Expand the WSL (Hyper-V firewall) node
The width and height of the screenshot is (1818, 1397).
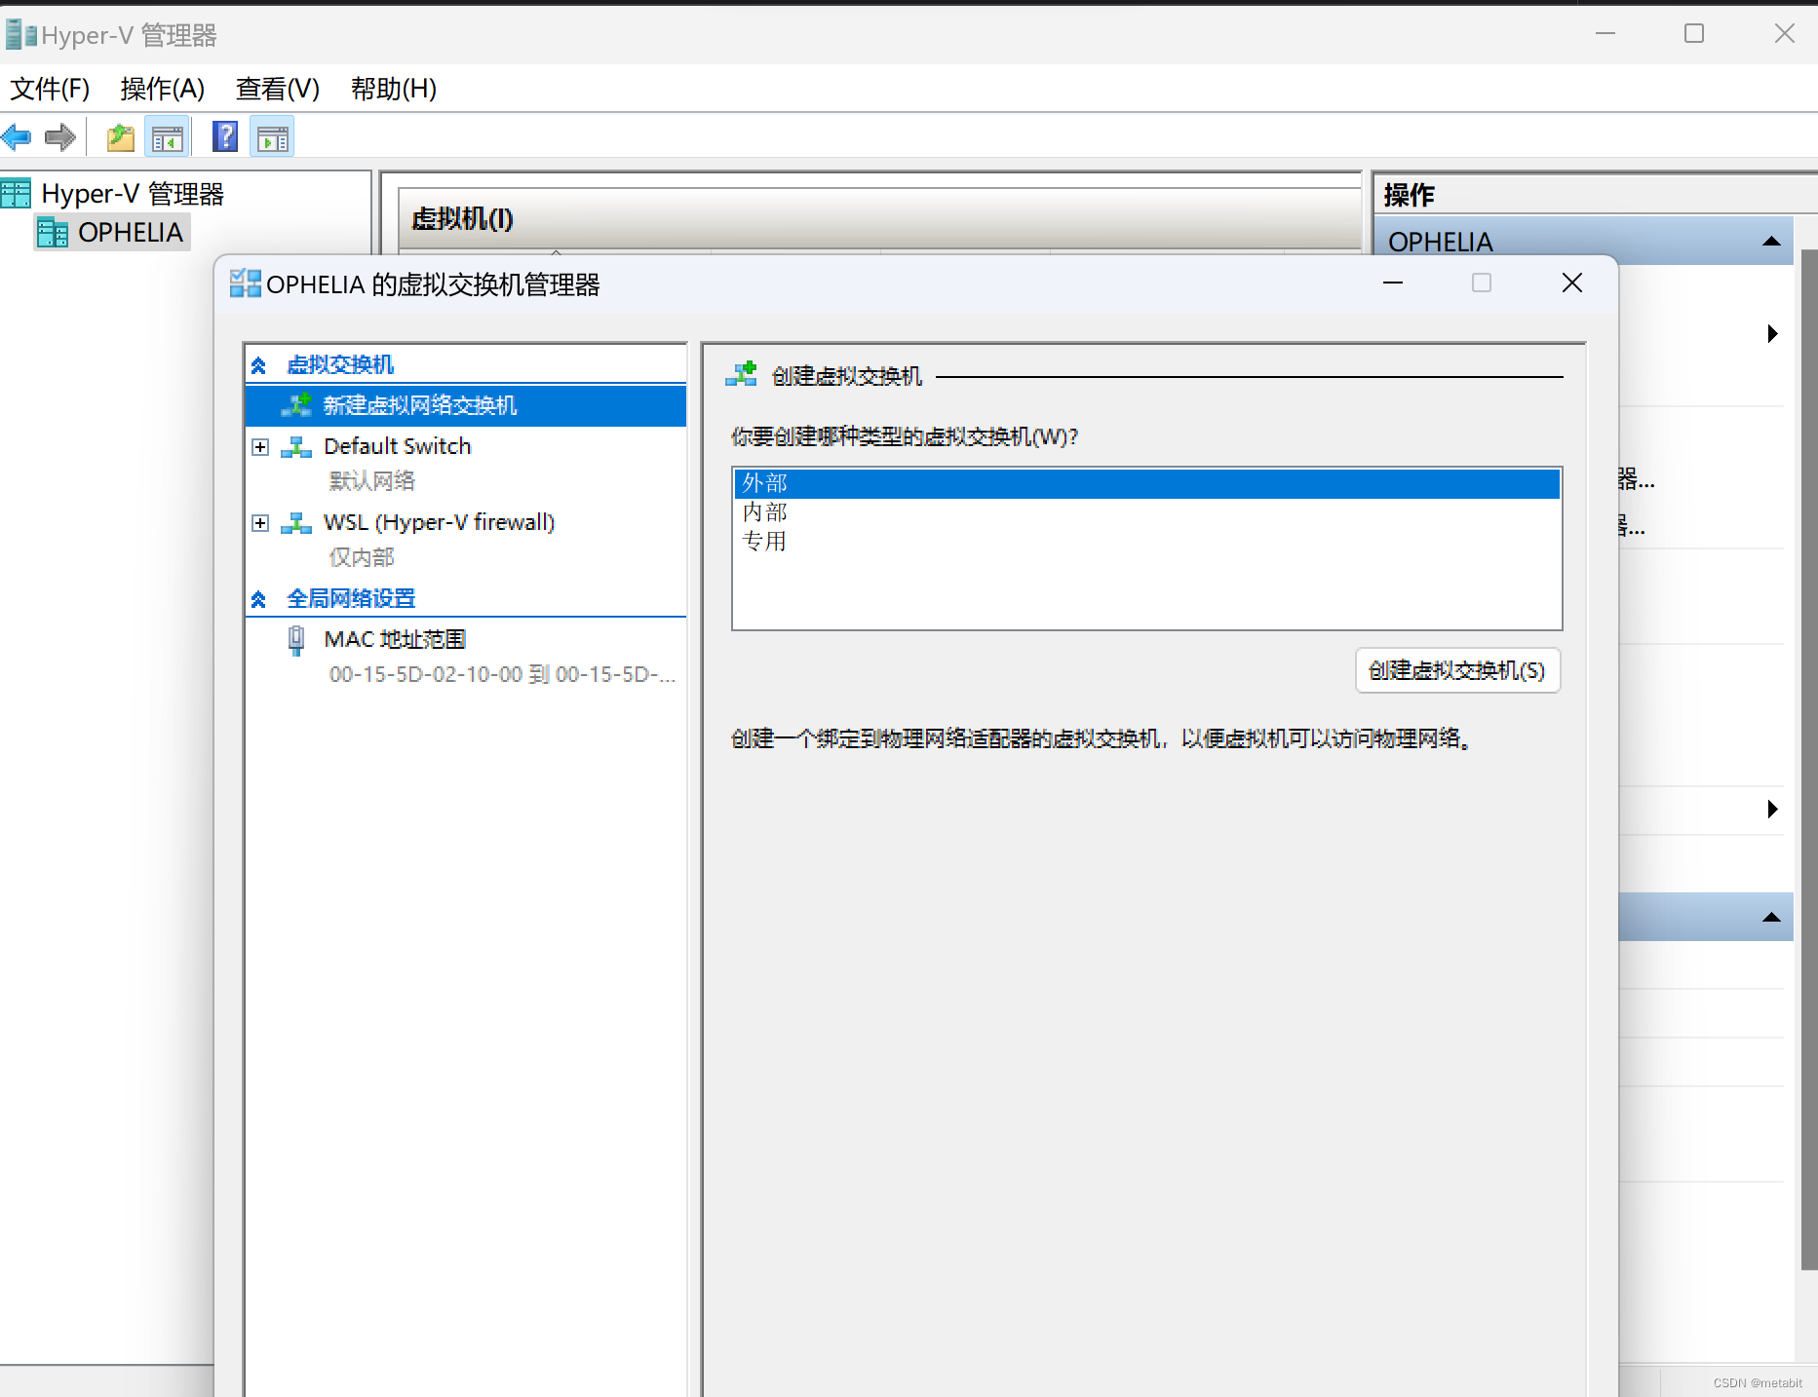click(260, 523)
